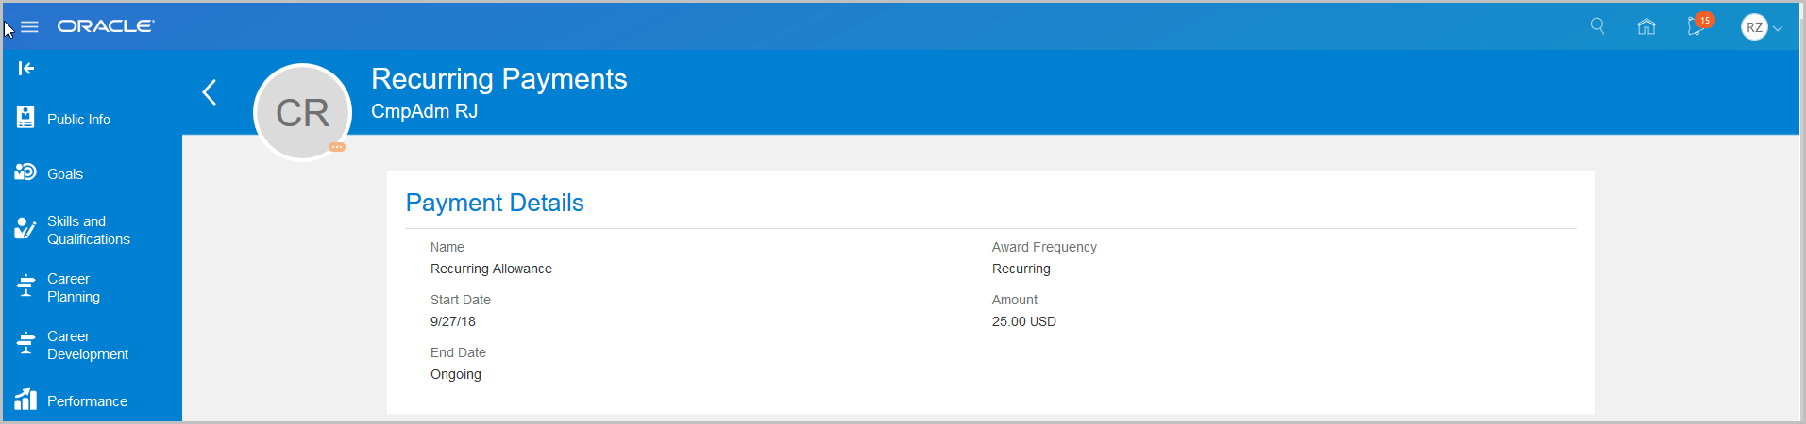
Task: Click the back arrow chevron
Action: (x=210, y=92)
